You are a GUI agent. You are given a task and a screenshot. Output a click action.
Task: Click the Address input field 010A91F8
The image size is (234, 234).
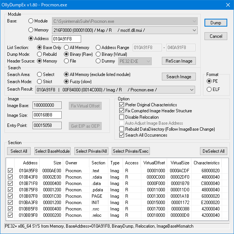click(67, 39)
